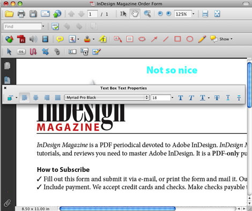Enable scrolling pages view icon
The width and height of the screenshot is (252, 211).
point(205,14)
